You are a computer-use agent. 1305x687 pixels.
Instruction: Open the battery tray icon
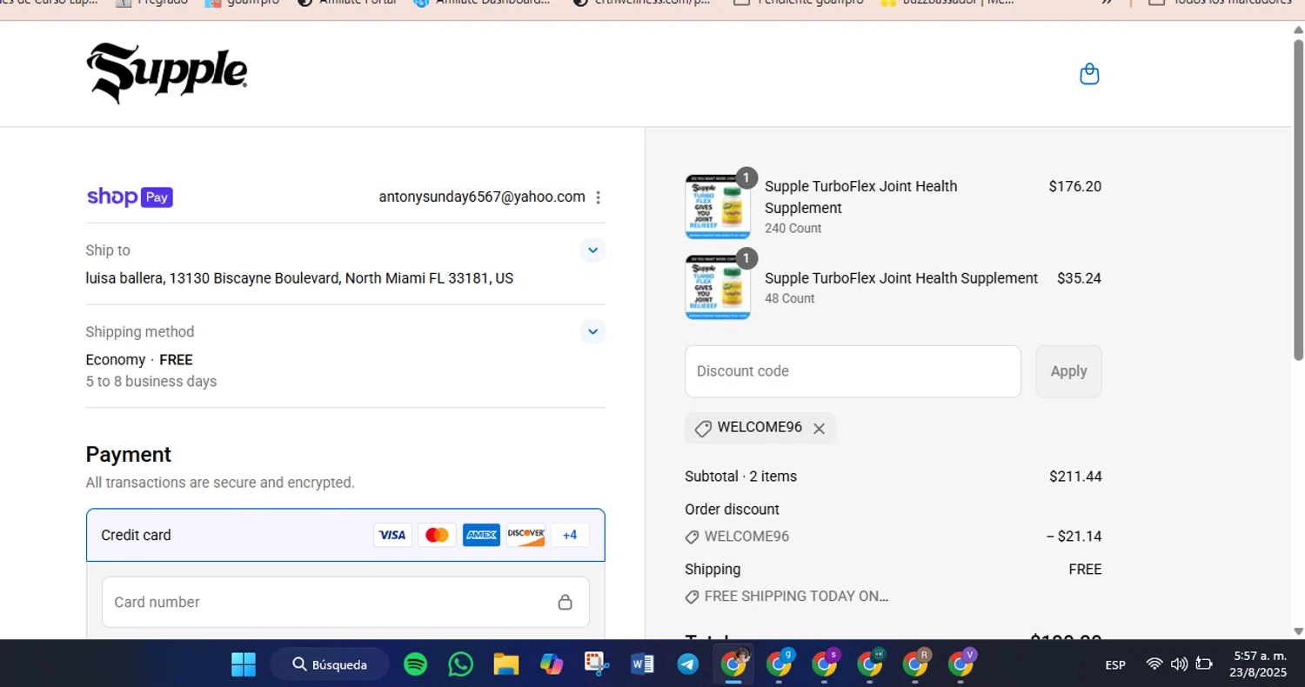click(1204, 664)
